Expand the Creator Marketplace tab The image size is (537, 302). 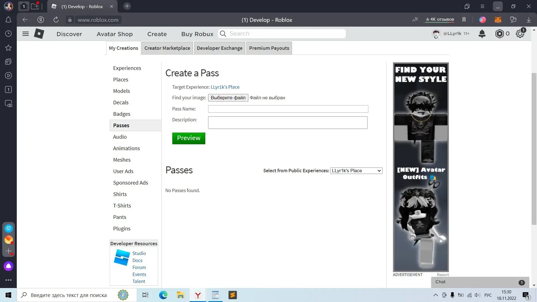pyautogui.click(x=167, y=48)
